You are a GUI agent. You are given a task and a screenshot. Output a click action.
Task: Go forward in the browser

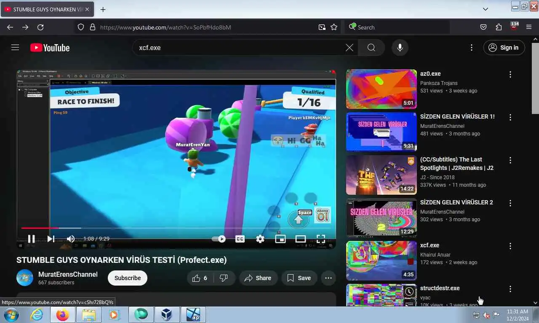pyautogui.click(x=25, y=27)
